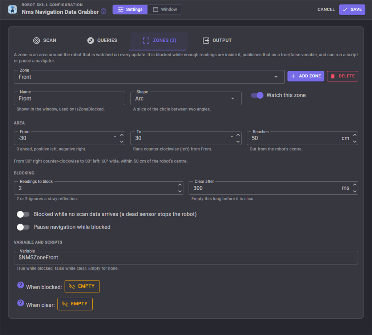Decrease the Clear after value

(x=355, y=191)
